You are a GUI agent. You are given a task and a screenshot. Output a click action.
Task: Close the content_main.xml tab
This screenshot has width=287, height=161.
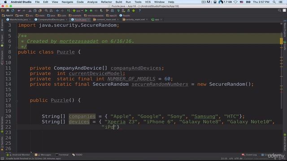click(117, 20)
